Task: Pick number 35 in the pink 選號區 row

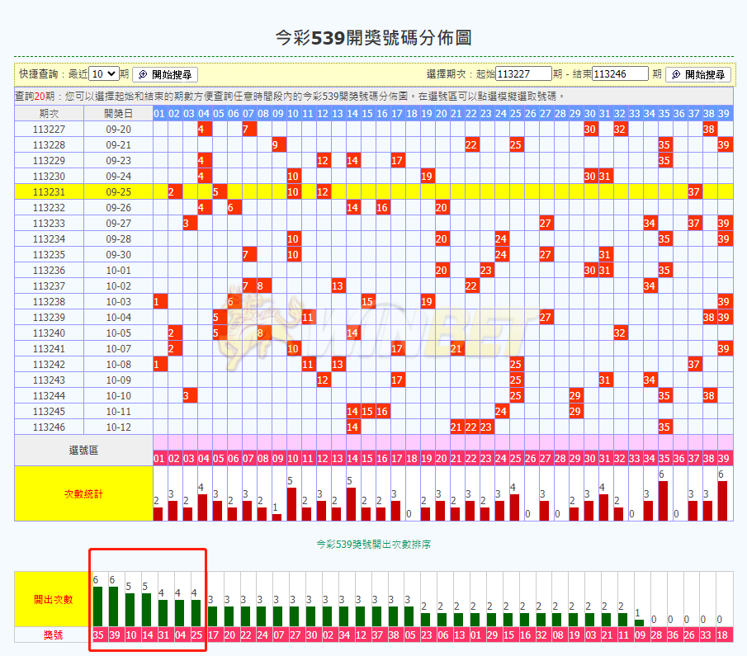Action: point(664,458)
